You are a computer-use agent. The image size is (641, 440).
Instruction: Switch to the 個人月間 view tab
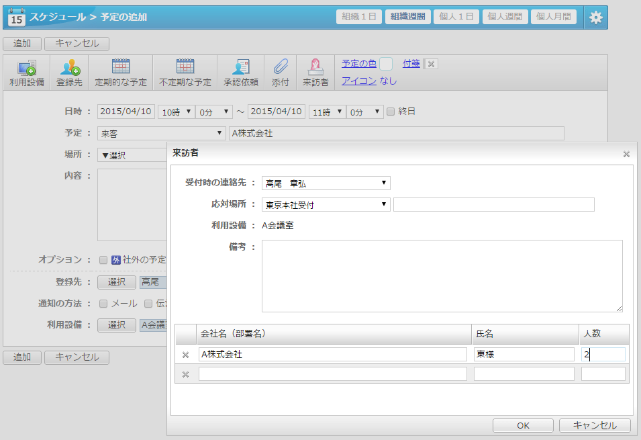tap(553, 17)
